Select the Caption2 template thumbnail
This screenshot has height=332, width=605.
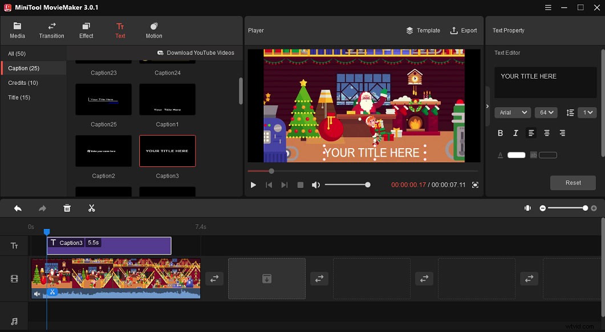point(103,151)
